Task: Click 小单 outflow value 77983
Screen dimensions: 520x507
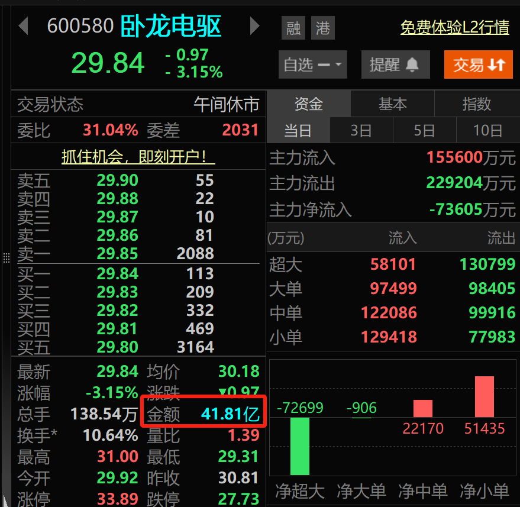Action: [492, 337]
